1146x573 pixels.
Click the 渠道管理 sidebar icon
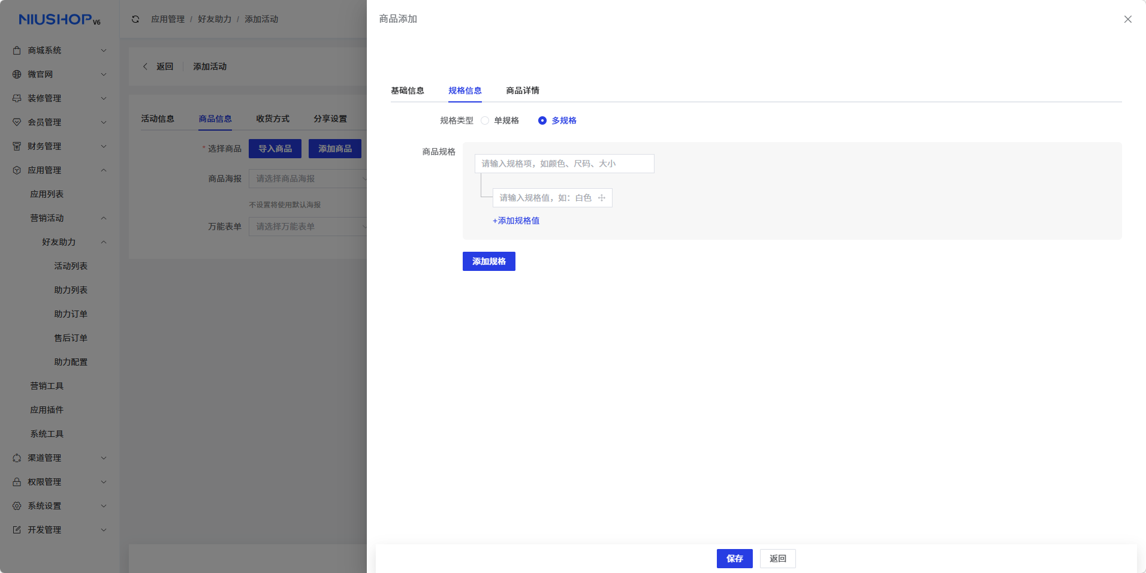[x=17, y=458]
